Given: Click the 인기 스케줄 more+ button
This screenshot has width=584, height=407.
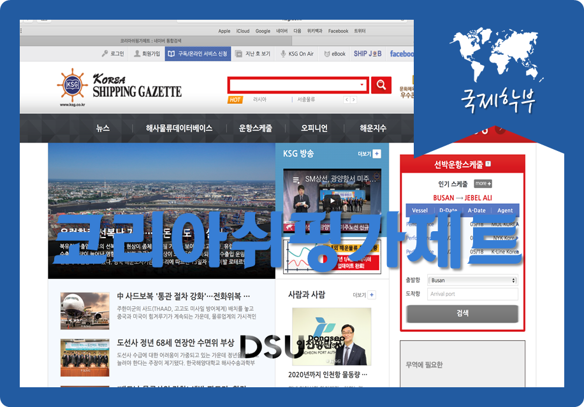Looking at the screenshot, I should point(483,183).
